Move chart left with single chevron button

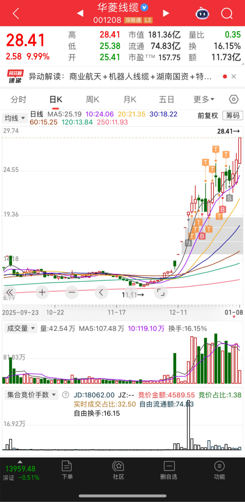tap(101, 292)
